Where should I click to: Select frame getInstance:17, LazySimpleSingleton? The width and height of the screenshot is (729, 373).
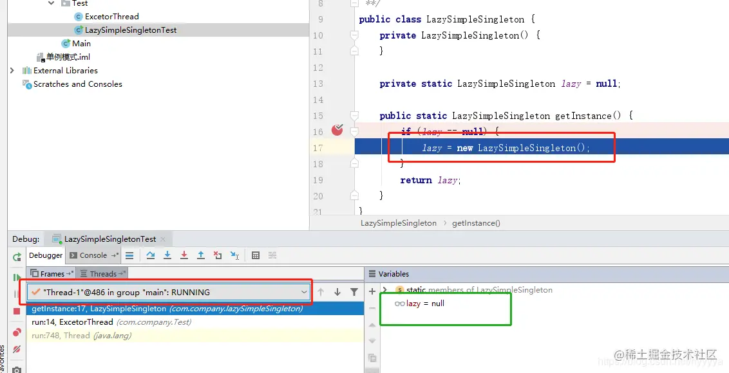(194, 309)
